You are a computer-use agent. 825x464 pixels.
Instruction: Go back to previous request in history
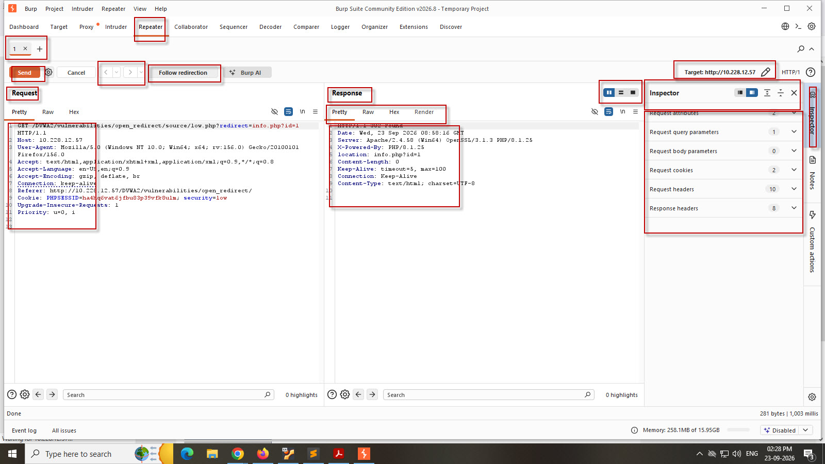[x=106, y=72]
